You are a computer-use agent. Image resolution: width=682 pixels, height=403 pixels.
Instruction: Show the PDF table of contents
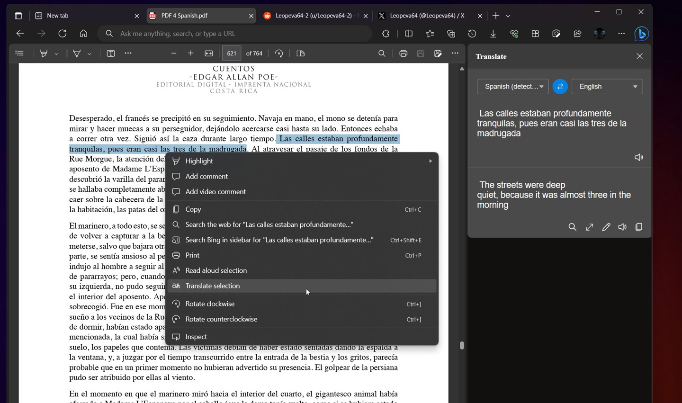19,54
